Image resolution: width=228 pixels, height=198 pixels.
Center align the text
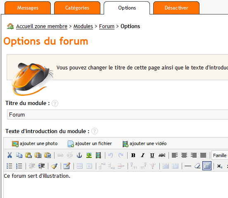click(x=184, y=155)
